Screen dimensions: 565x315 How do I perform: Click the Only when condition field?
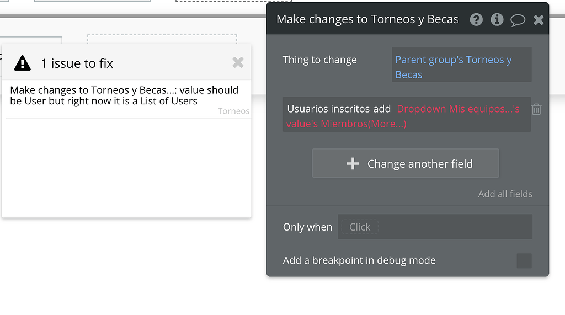435,227
